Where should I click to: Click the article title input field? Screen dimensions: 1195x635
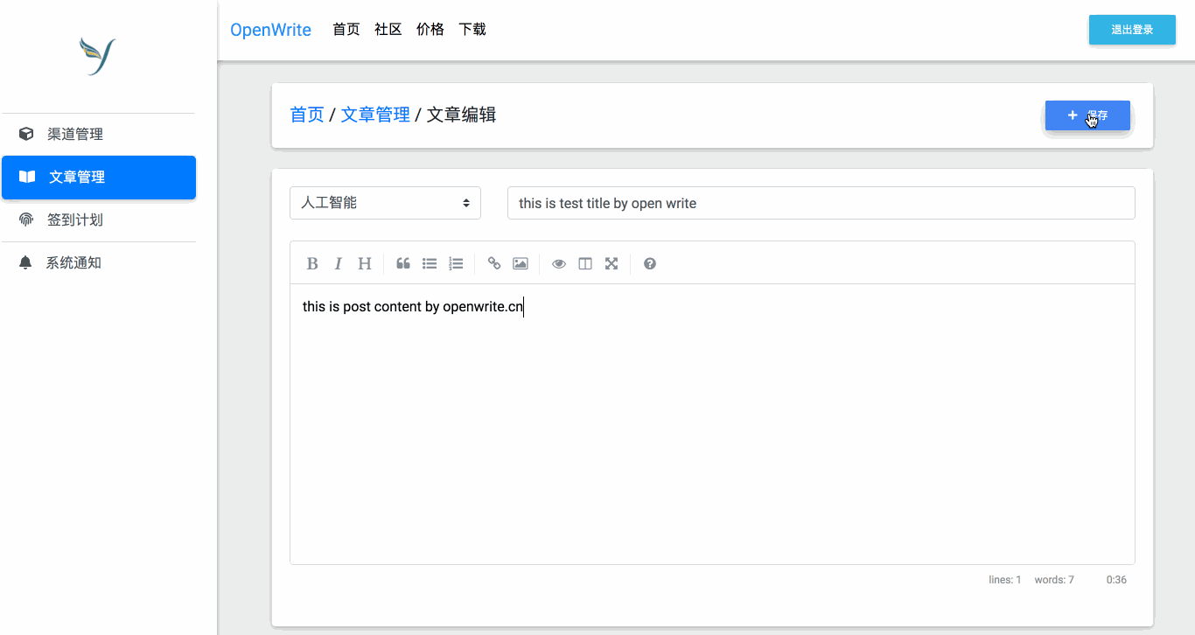pyautogui.click(x=821, y=202)
